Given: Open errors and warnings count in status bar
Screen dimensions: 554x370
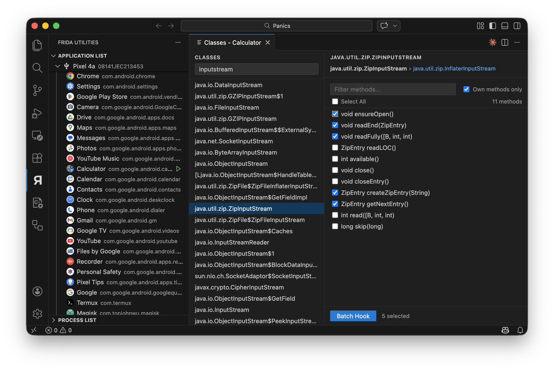Looking at the screenshot, I should click(59, 330).
